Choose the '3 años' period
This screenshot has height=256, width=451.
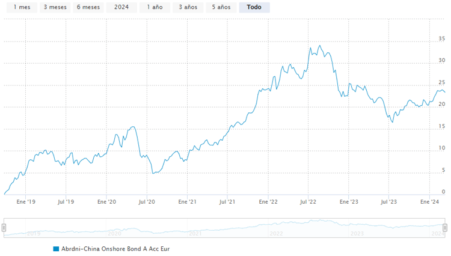[188, 7]
